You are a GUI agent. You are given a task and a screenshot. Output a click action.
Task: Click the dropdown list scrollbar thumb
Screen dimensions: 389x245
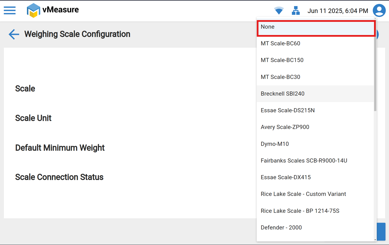pyautogui.click(x=375, y=73)
